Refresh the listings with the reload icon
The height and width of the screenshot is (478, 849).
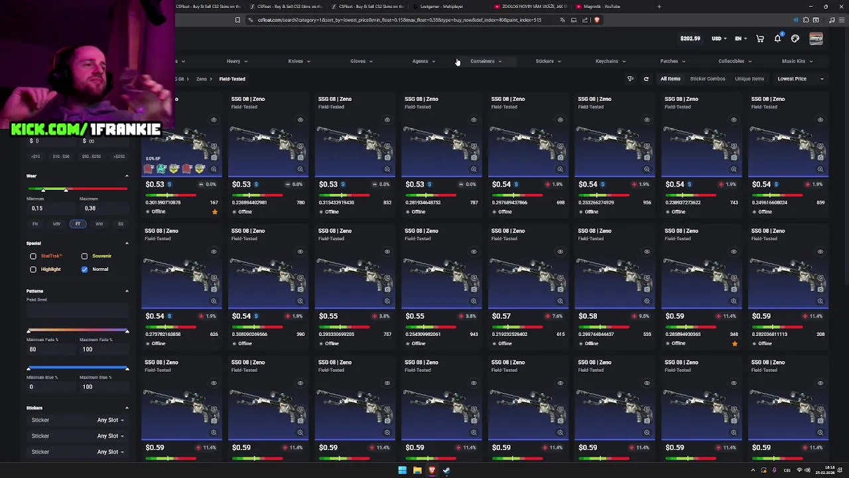pyautogui.click(x=646, y=79)
